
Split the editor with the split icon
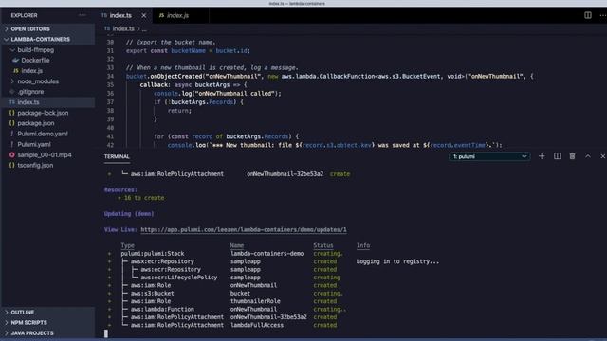coord(588,15)
